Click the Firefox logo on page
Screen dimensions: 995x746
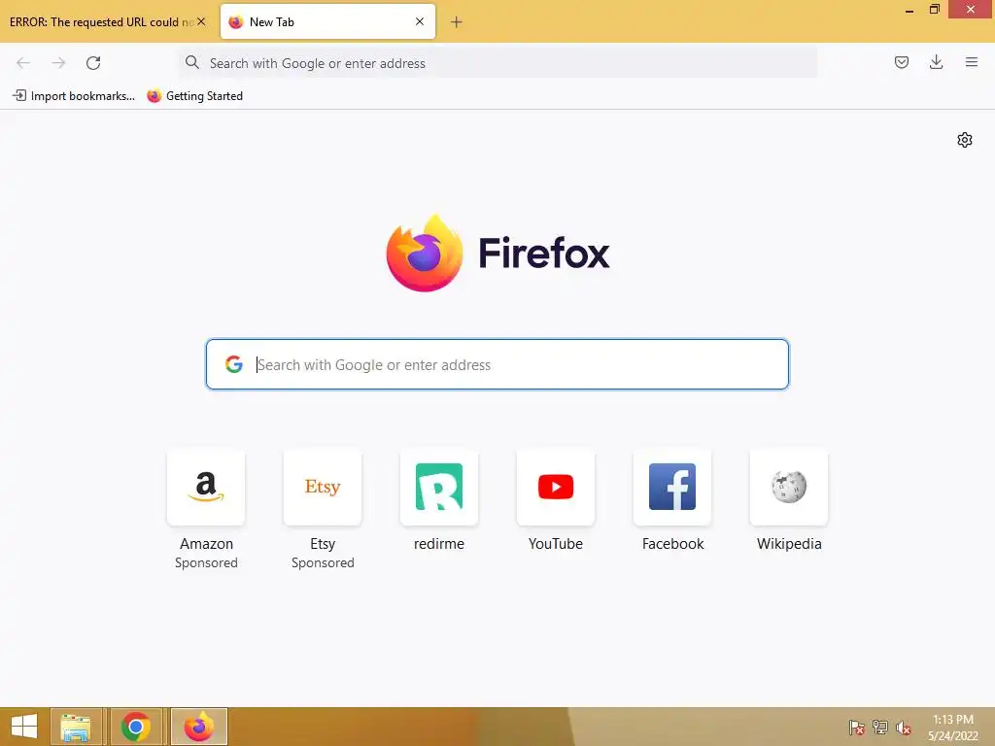tap(425, 254)
